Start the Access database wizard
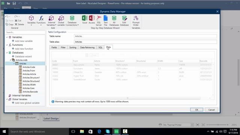 (91, 19)
